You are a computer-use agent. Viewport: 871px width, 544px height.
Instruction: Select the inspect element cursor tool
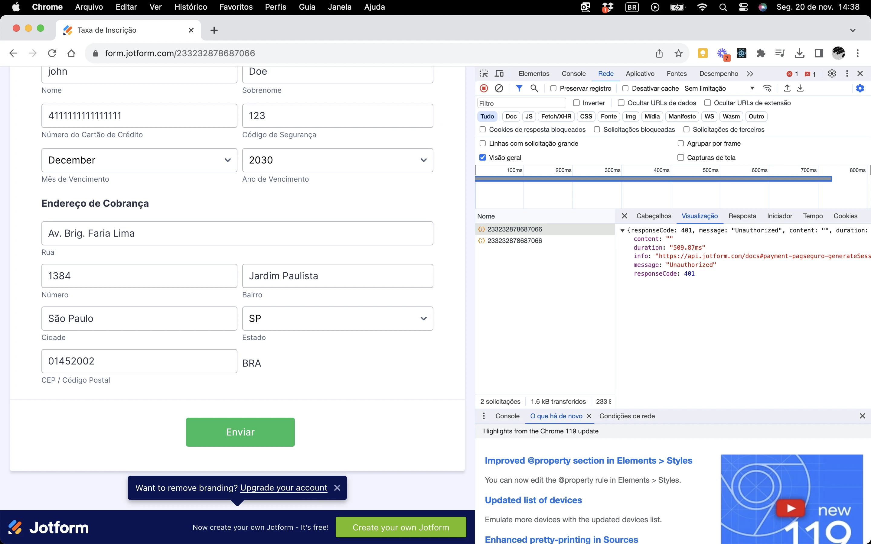tap(484, 73)
